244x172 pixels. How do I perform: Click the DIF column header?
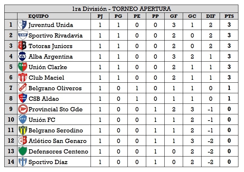210,16
